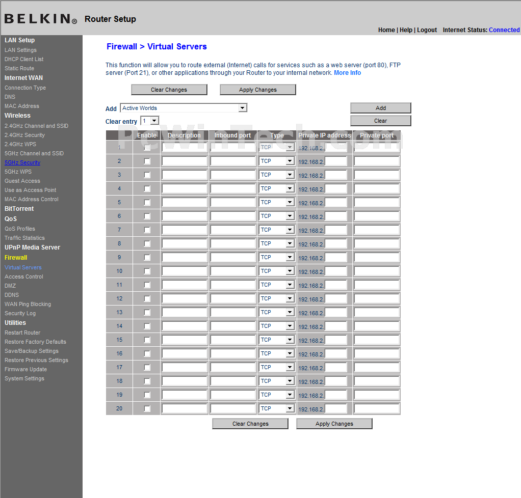
Task: Open System Settings in the sidebar
Action: [24, 378]
